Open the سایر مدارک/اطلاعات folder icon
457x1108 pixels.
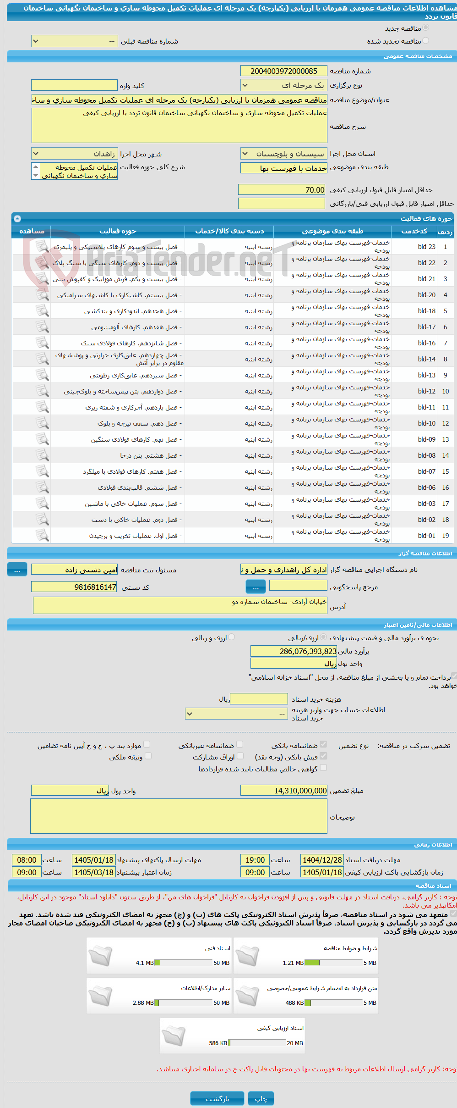tap(100, 996)
